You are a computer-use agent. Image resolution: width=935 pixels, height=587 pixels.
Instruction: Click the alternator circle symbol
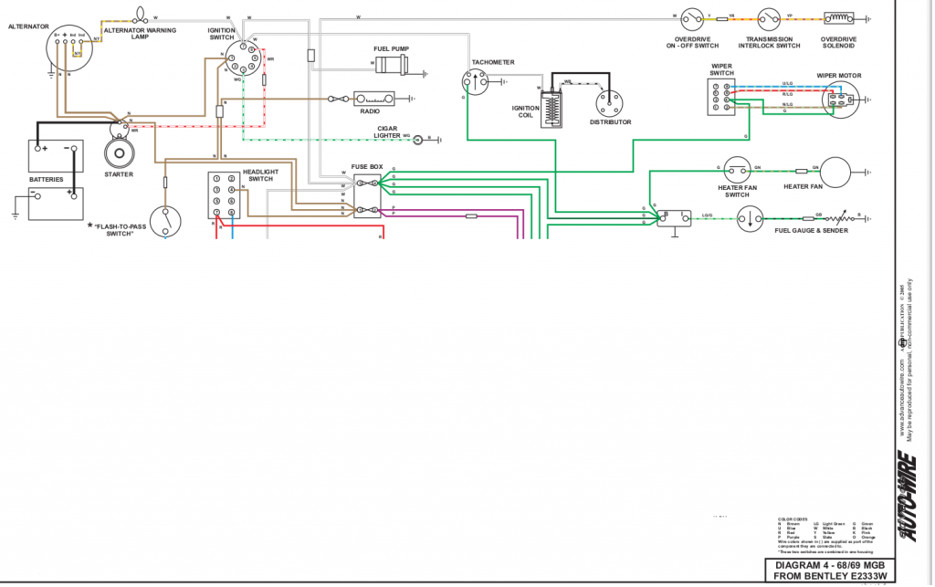(69, 47)
